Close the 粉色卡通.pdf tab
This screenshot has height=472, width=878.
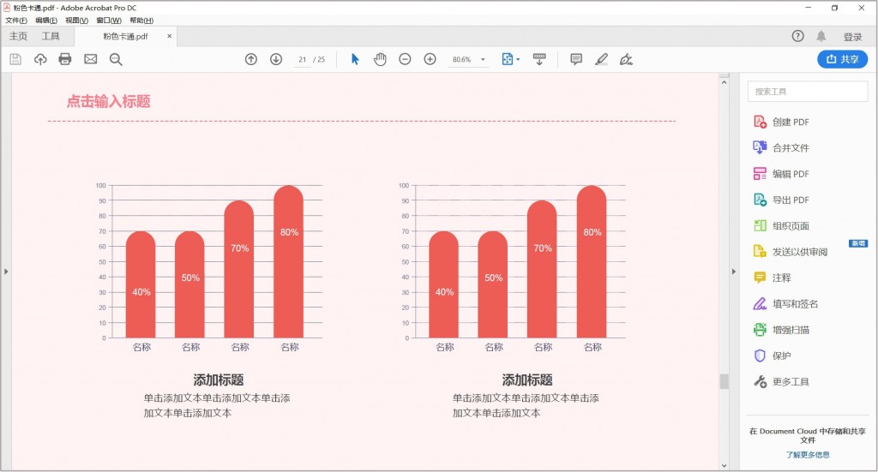pyautogui.click(x=169, y=36)
